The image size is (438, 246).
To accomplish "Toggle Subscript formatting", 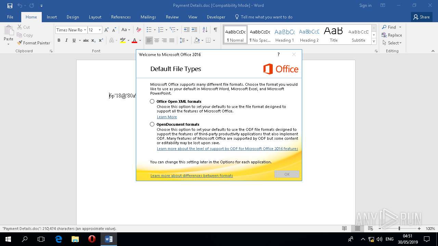I will [93, 40].
